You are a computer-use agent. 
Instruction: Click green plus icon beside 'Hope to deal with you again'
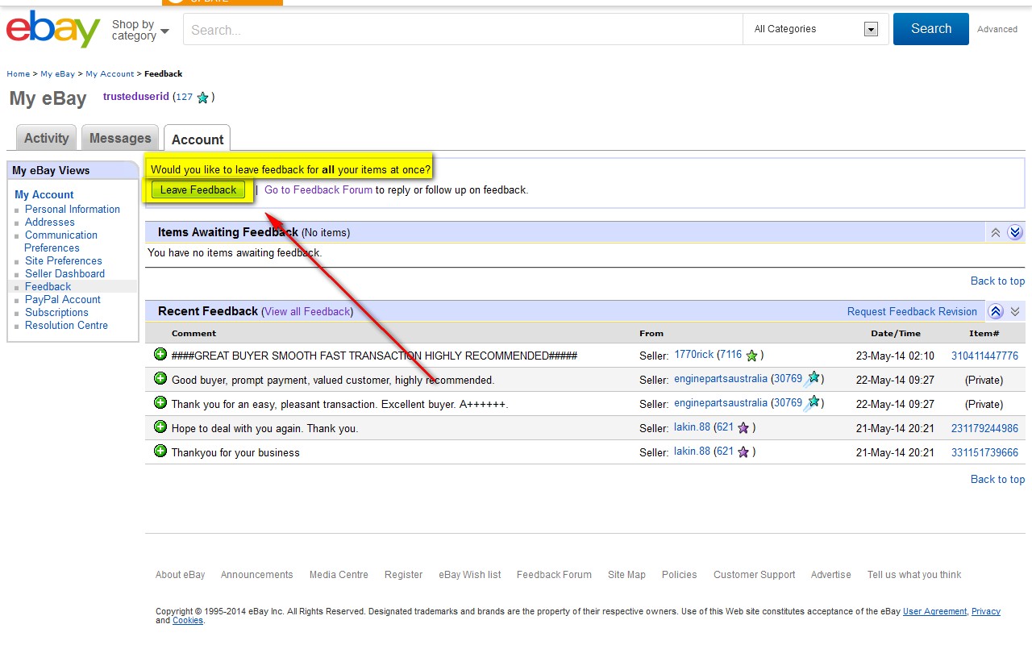(x=160, y=427)
